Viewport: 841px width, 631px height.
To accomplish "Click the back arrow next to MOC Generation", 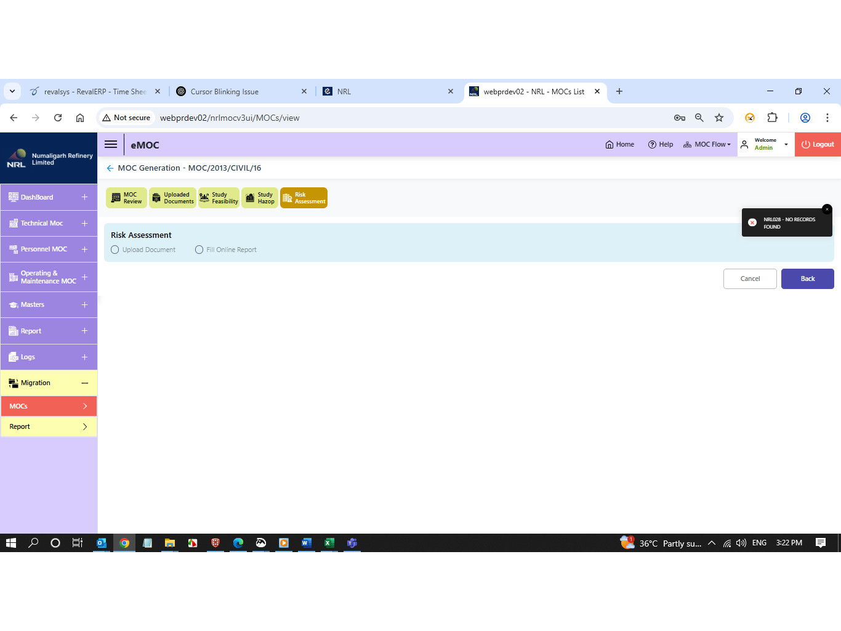I will 110,168.
